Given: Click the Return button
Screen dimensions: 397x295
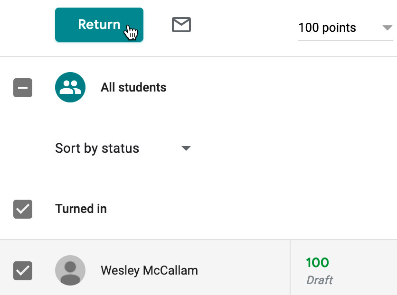Looking at the screenshot, I should [x=99, y=25].
